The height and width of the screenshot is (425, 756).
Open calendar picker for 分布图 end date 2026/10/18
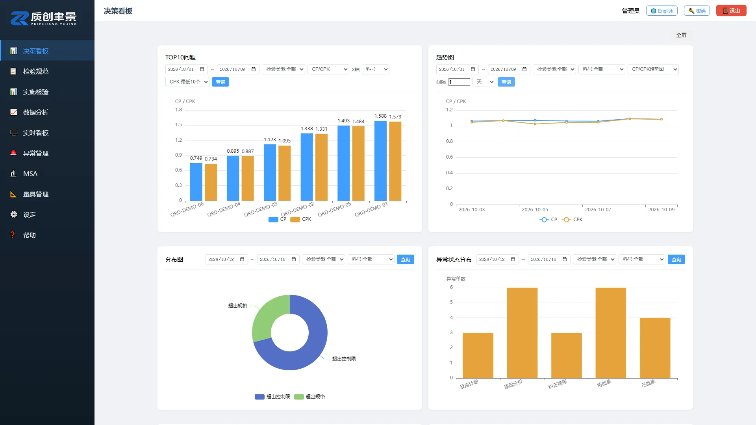tap(294, 259)
